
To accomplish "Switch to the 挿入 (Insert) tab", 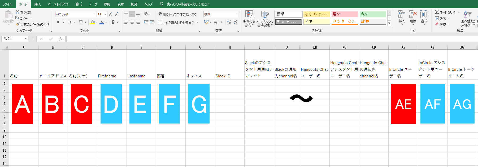I will coord(37,4).
